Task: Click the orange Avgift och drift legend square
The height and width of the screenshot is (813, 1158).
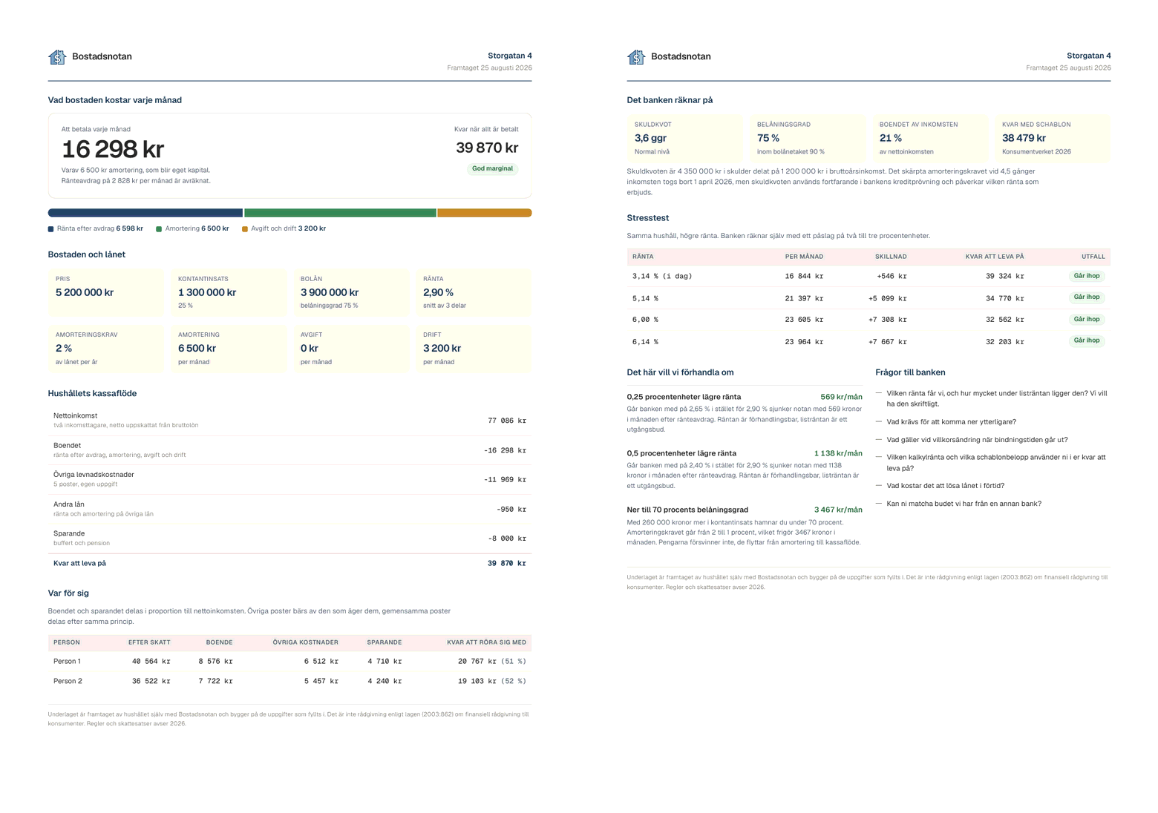Action: coord(245,229)
